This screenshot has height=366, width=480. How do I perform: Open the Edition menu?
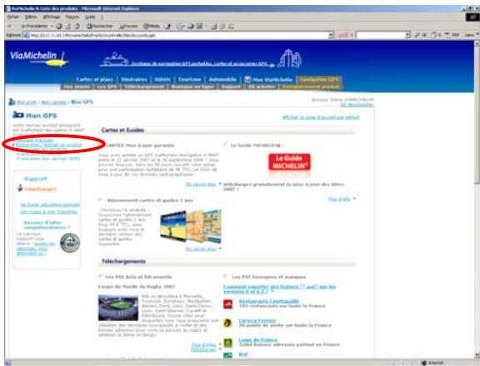[31, 17]
